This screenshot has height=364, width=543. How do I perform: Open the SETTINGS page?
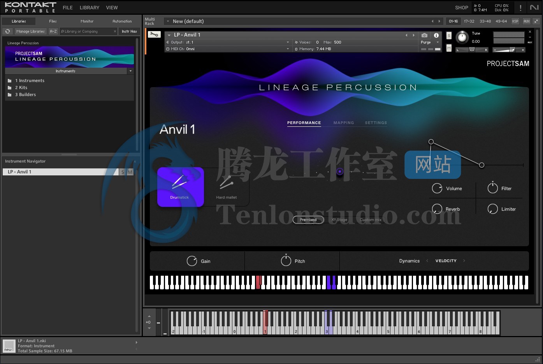(x=376, y=123)
